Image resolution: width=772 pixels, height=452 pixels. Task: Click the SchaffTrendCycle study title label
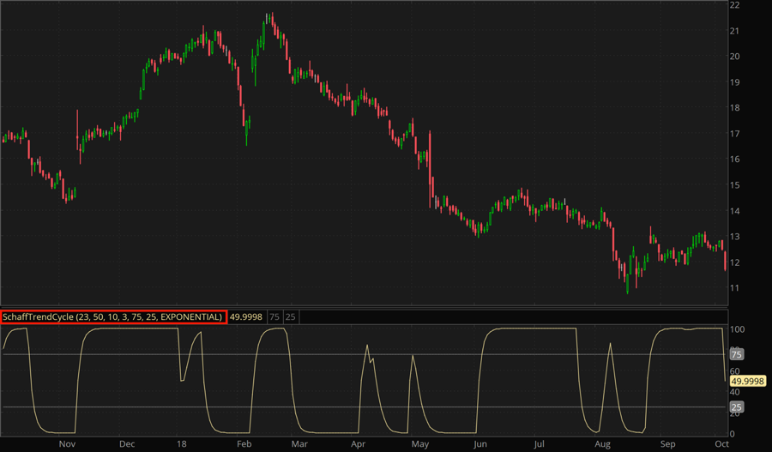click(x=113, y=317)
